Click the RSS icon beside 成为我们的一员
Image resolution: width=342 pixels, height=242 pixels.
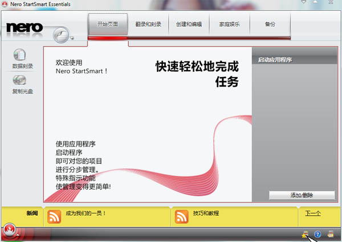click(54, 216)
